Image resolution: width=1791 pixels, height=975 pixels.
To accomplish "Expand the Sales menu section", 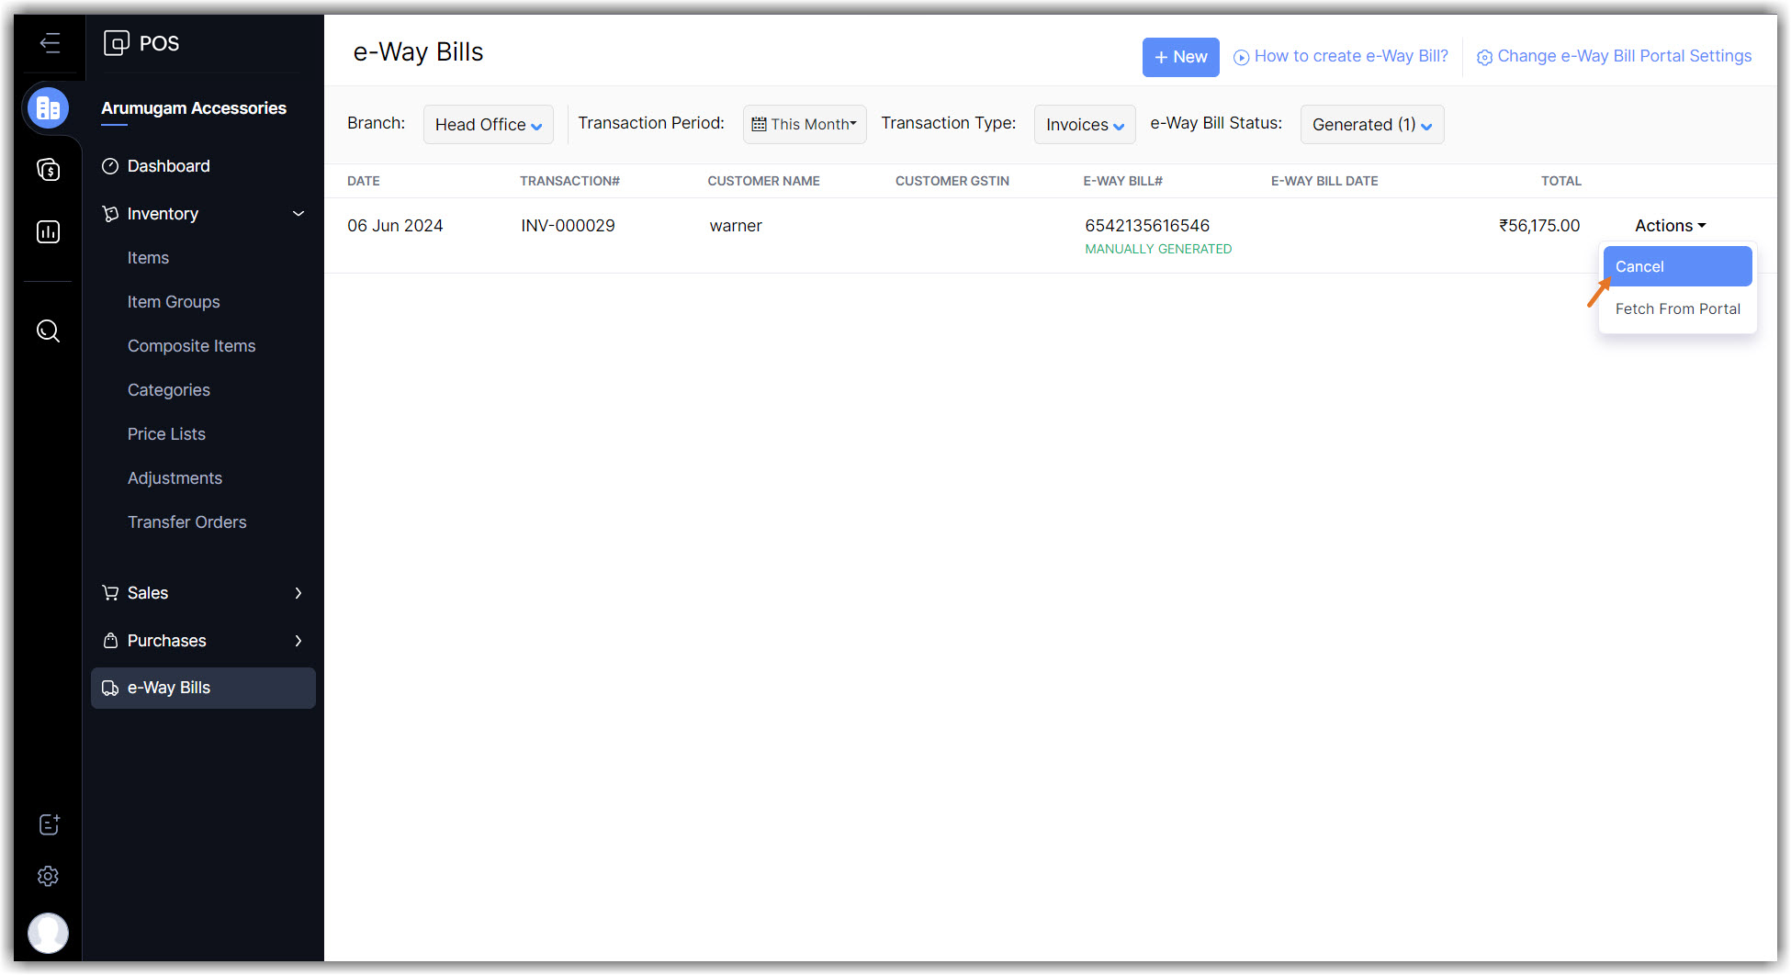I will (x=202, y=593).
